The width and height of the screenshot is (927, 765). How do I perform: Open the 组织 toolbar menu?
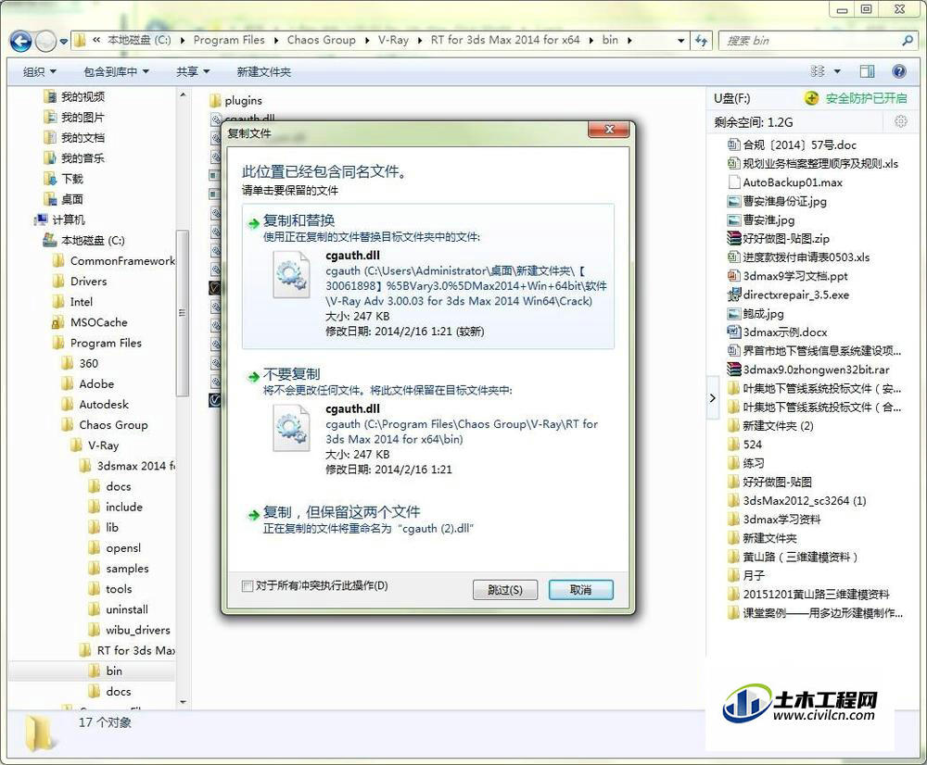[39, 72]
